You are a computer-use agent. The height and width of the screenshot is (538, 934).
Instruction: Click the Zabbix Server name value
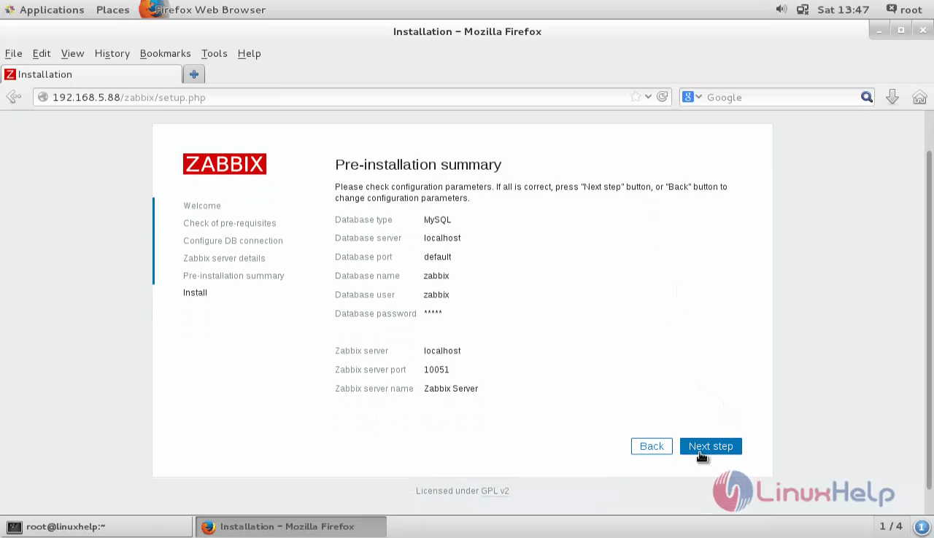(451, 389)
